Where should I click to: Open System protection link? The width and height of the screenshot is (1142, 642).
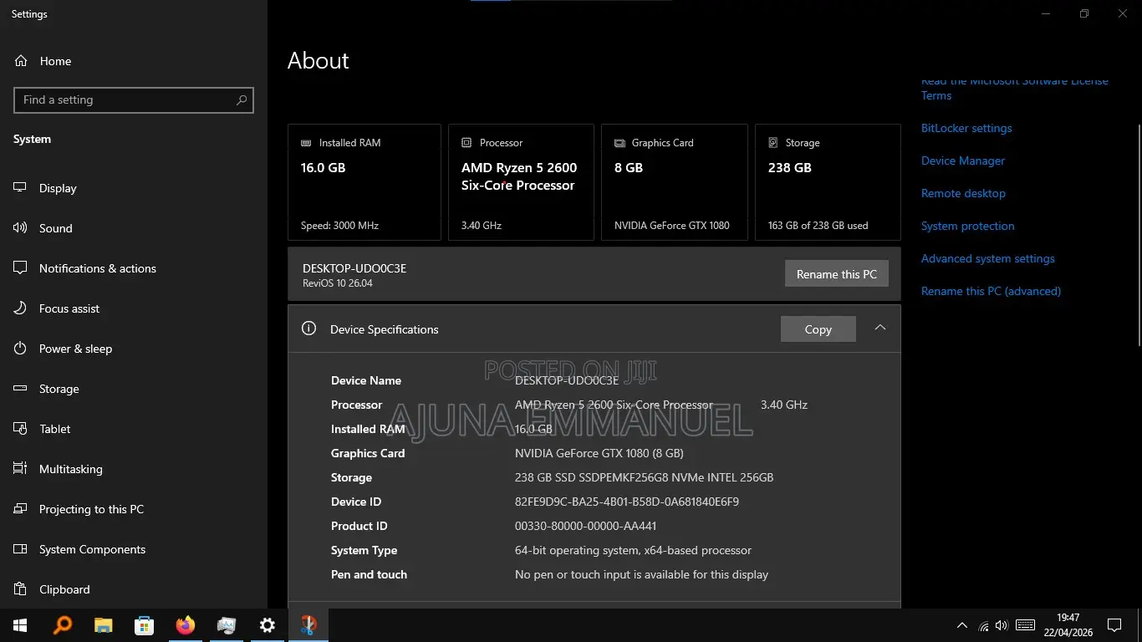click(968, 226)
